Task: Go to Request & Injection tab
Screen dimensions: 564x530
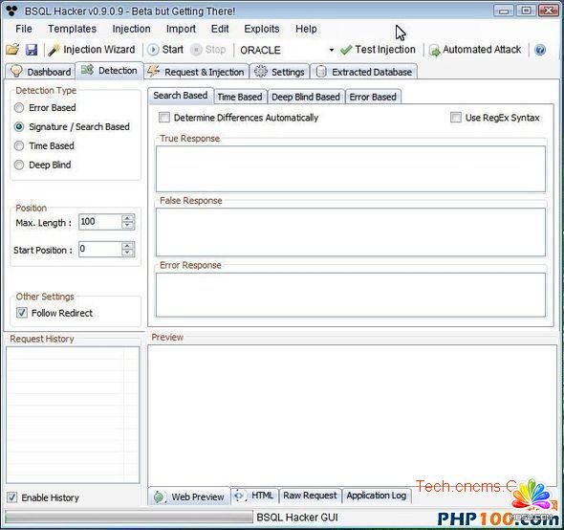Action: (x=196, y=72)
